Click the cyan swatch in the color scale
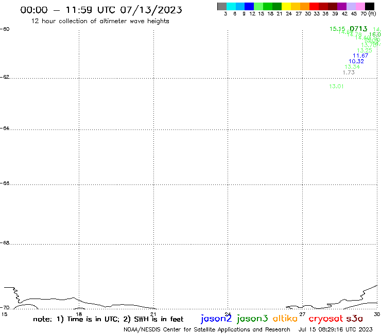381x334 pixels. click(231, 6)
